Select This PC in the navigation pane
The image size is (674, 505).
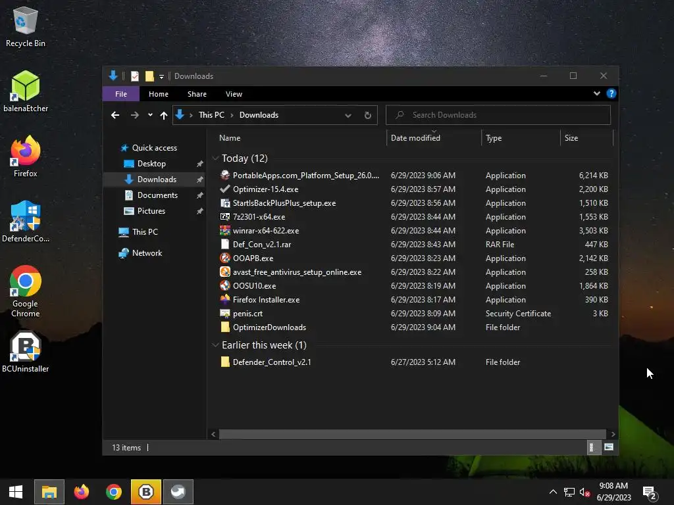tap(145, 232)
